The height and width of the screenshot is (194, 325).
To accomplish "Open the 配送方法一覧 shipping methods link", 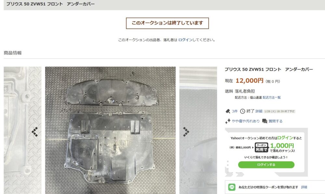I will coord(272,97).
